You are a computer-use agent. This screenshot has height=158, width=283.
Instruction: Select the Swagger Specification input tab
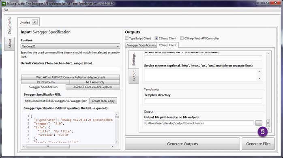point(43,87)
